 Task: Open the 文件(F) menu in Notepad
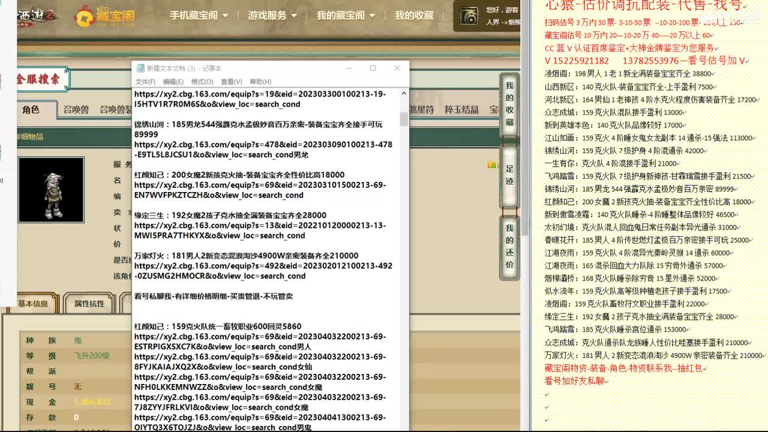145,82
